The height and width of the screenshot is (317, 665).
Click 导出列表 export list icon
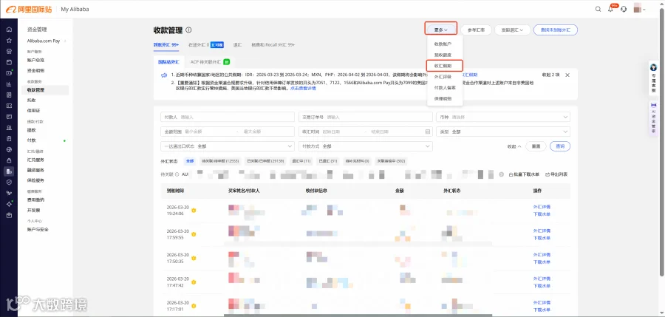[x=556, y=174]
